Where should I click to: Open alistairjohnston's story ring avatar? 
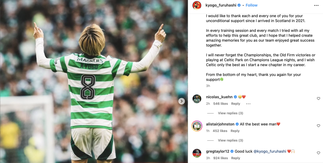tap(197, 126)
